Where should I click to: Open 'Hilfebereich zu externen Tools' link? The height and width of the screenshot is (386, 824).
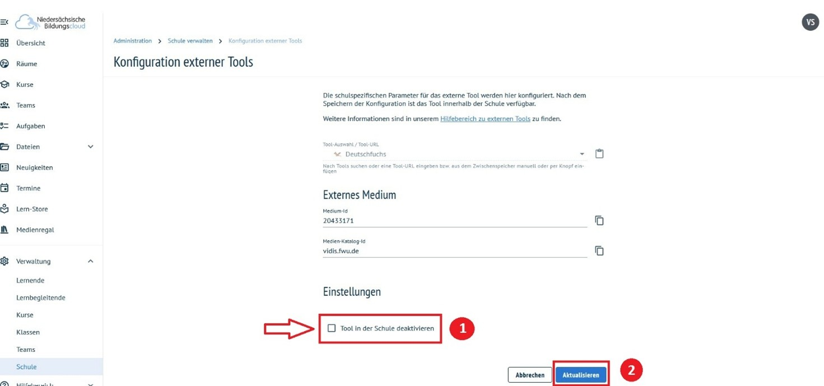(485, 119)
